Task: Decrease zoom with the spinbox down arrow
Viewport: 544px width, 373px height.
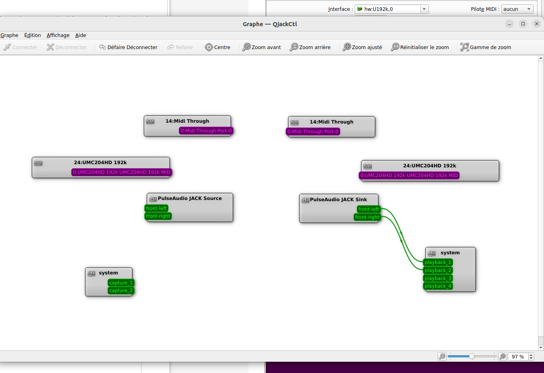Action: coord(531,359)
